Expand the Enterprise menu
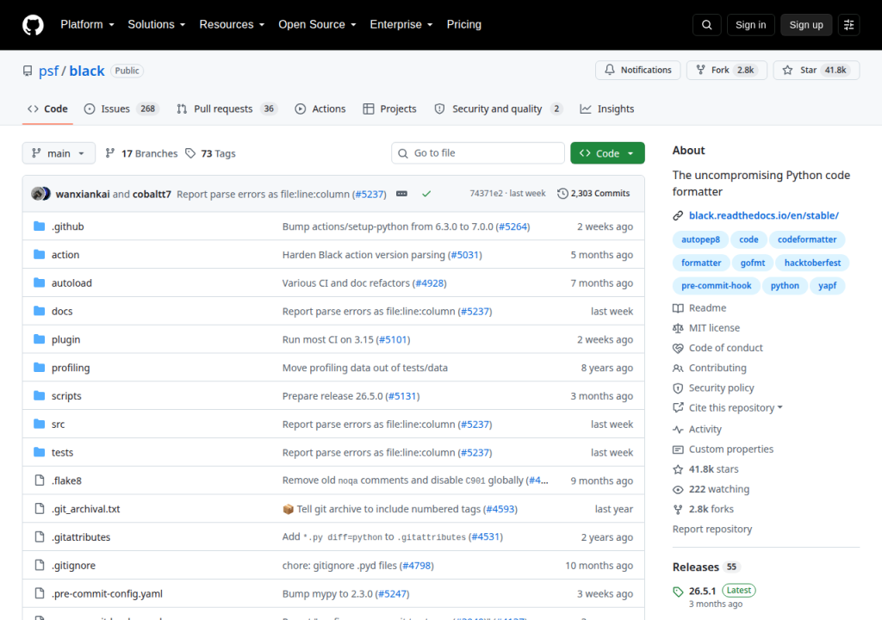Viewport: 882px width, 620px height. click(x=401, y=25)
